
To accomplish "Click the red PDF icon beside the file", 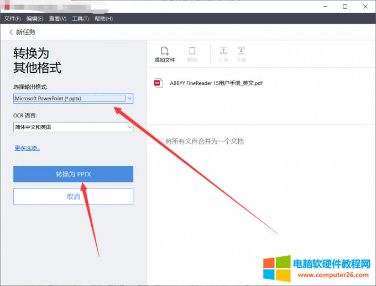I will click(x=158, y=83).
